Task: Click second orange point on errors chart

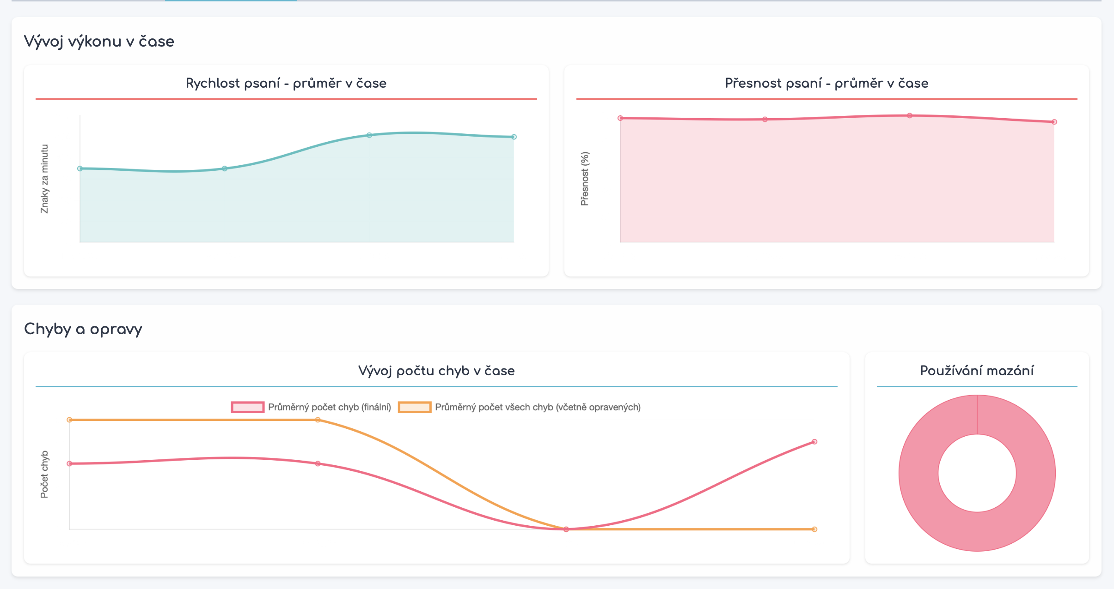Action: (318, 420)
